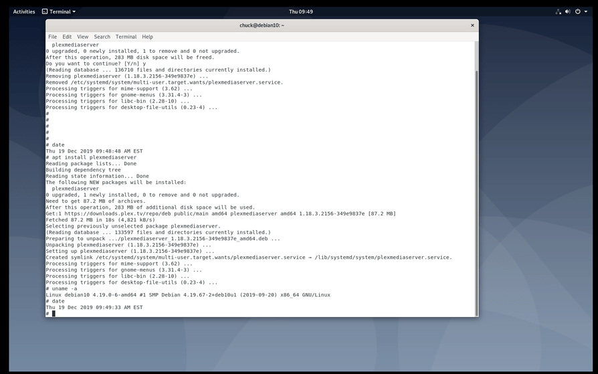The image size is (598, 374).
Task: Click 'Unpacking plexmediaserver' line
Action: (128, 245)
